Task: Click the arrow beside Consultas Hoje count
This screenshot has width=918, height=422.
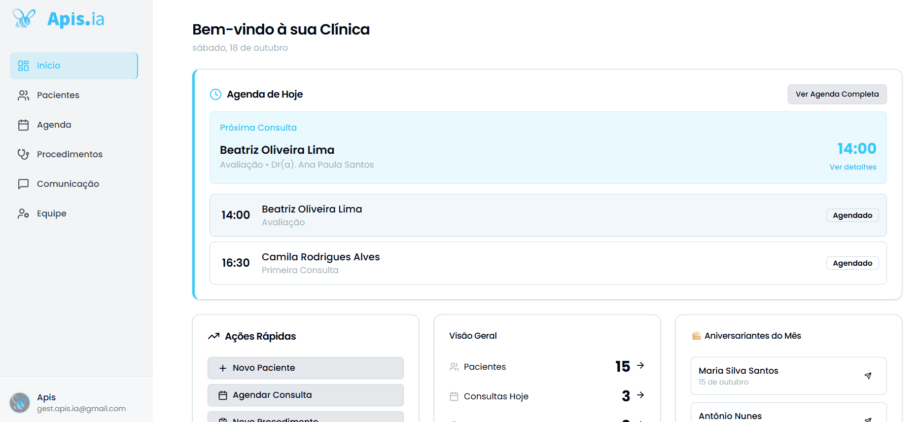Action: [640, 395]
